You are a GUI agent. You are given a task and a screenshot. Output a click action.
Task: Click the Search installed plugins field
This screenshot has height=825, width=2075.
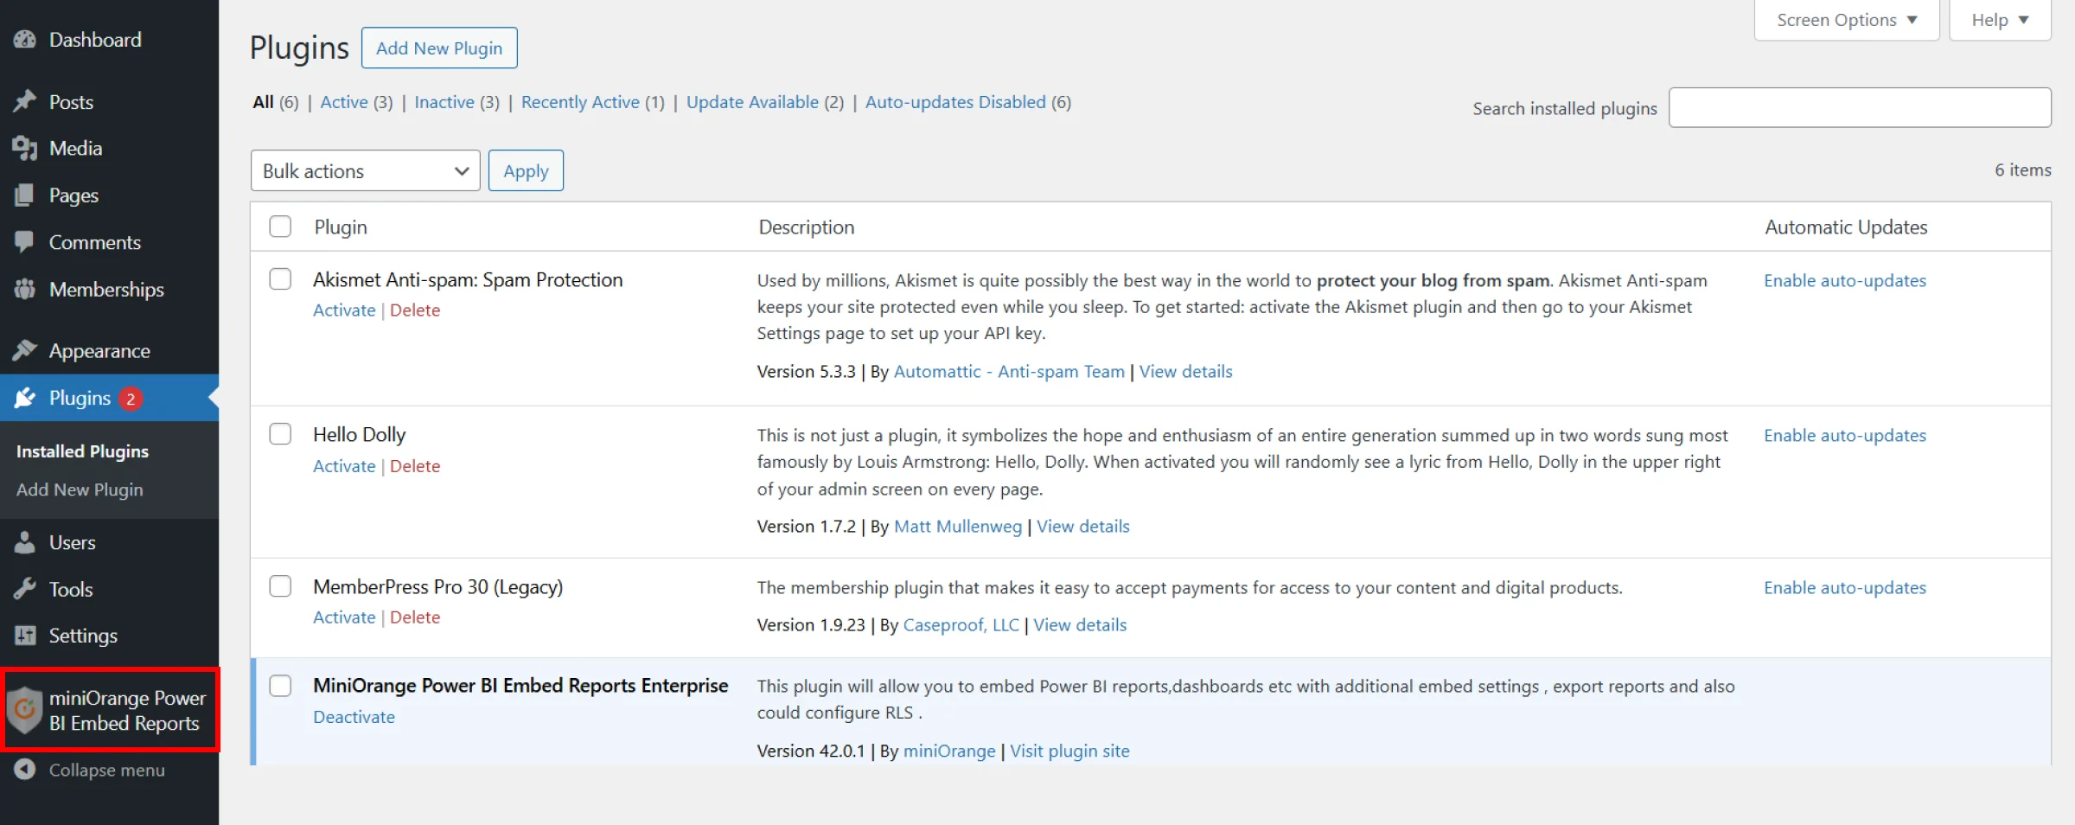pyautogui.click(x=1860, y=108)
